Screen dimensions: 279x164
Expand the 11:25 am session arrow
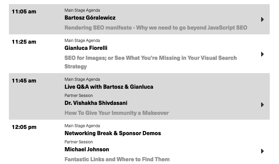click(x=262, y=54)
